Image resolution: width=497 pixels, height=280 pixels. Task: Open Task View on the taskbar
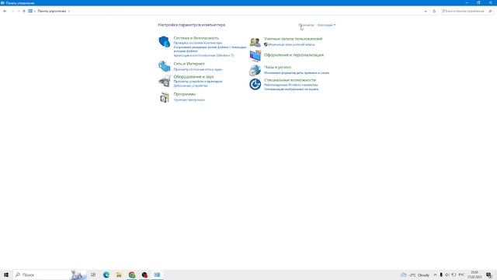click(93, 275)
